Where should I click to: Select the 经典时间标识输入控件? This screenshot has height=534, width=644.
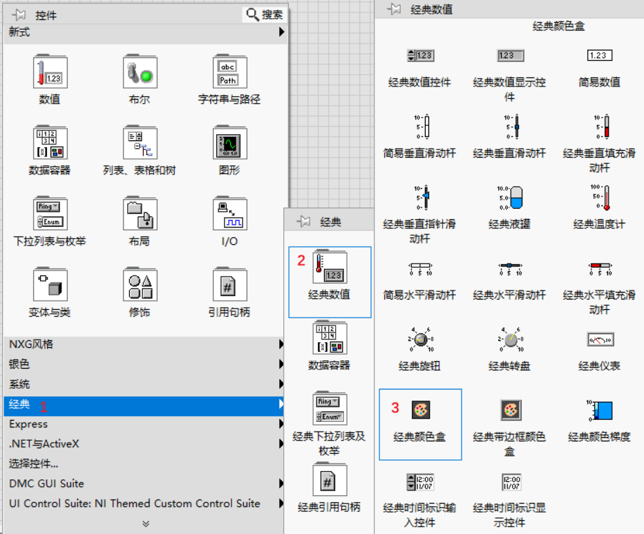(420, 481)
